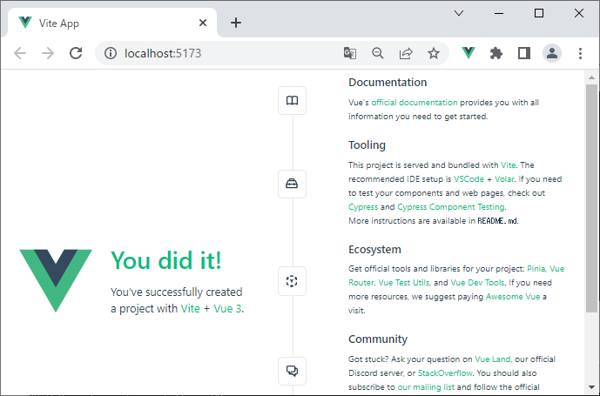This screenshot has height=396, width=600.
Task: Open the tab search chevron
Action: pos(459,13)
